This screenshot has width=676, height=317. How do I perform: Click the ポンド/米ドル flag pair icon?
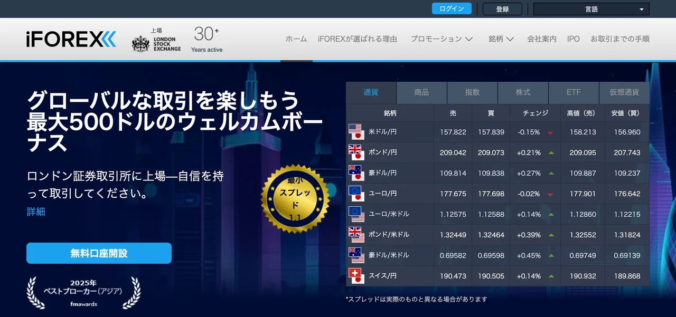[356, 235]
